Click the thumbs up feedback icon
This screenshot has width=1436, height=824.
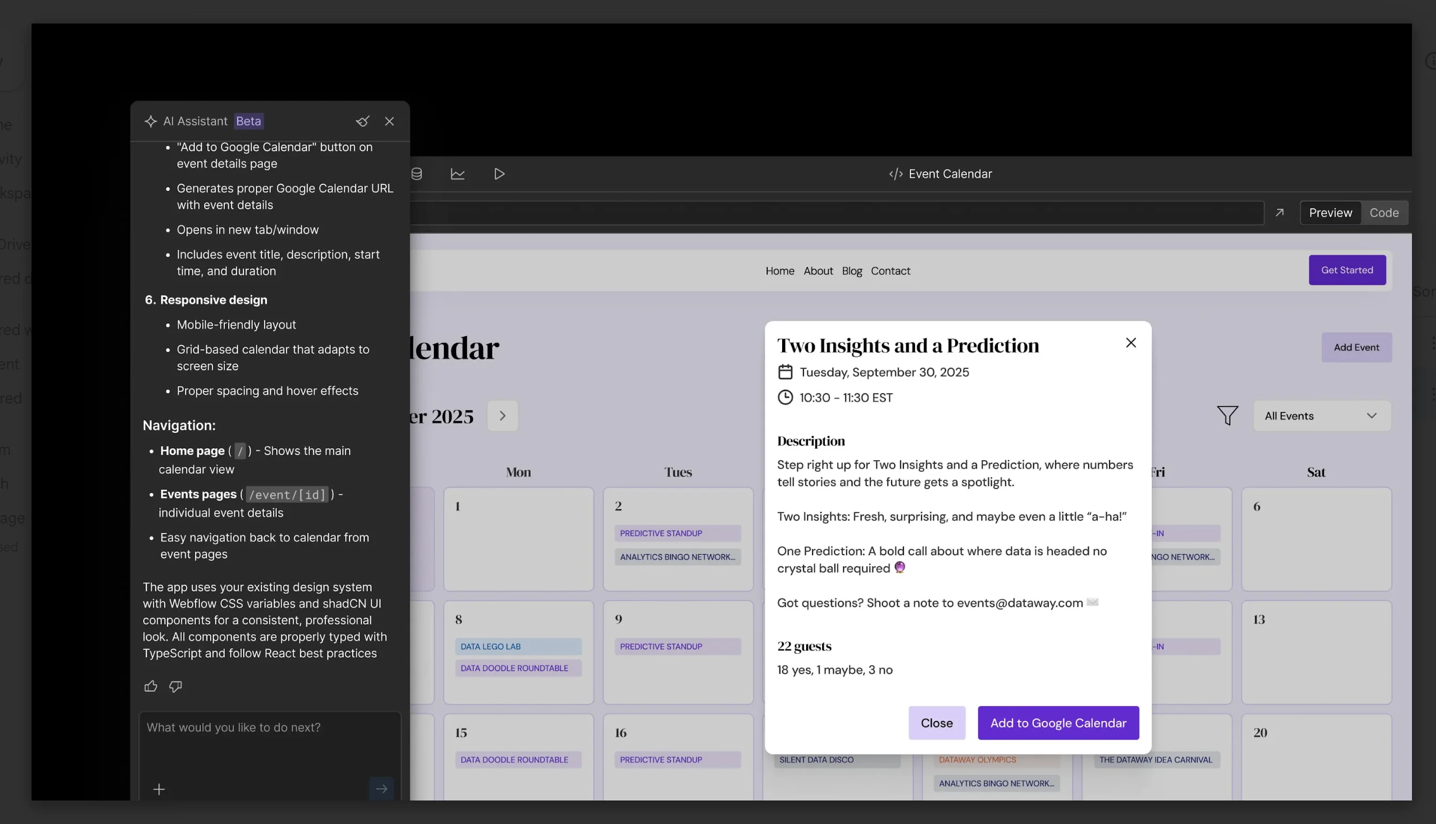(151, 687)
